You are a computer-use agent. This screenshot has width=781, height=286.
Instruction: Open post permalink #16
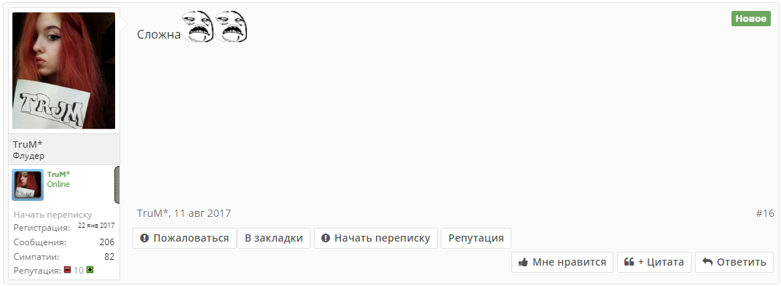pyautogui.click(x=765, y=213)
